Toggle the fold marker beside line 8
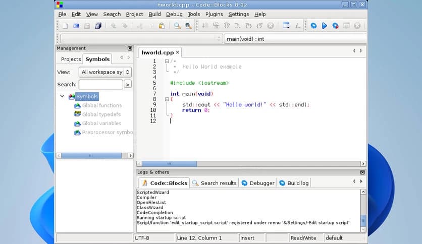The width and height of the screenshot is (422, 244). coord(167,99)
